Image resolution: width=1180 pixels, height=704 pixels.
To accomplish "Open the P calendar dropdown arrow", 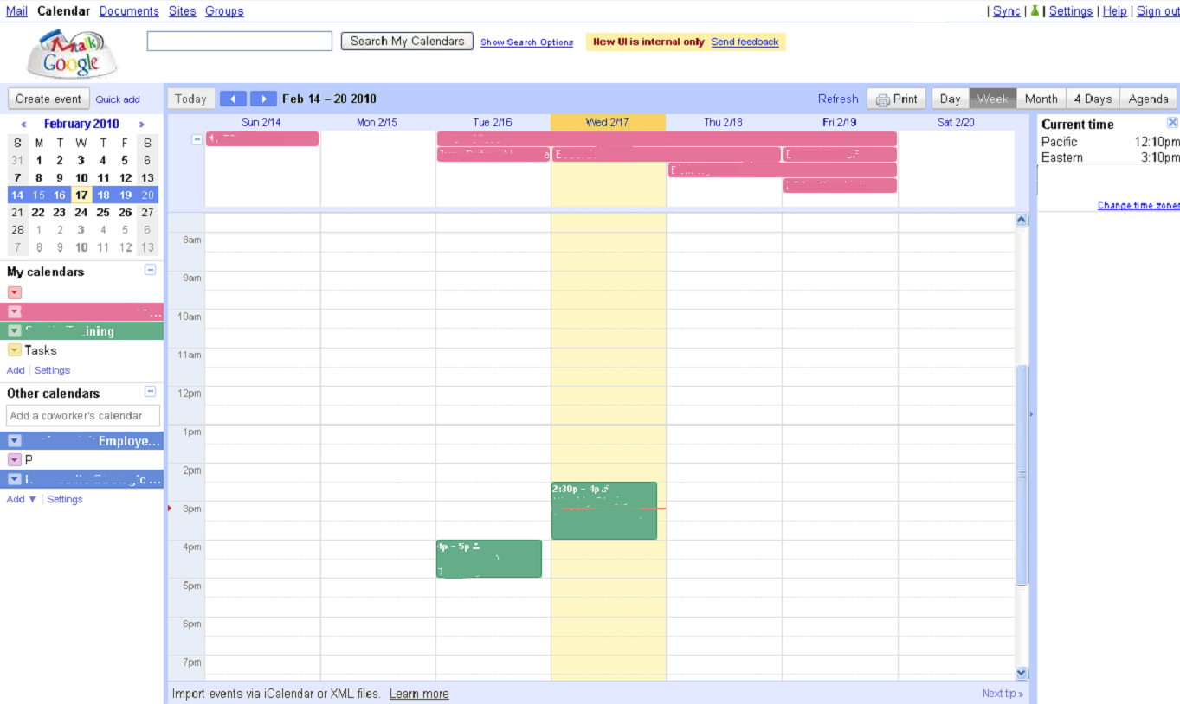I will pyautogui.click(x=15, y=460).
